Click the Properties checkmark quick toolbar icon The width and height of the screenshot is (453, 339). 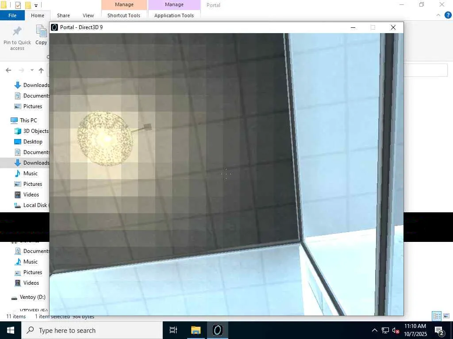pyautogui.click(x=18, y=5)
